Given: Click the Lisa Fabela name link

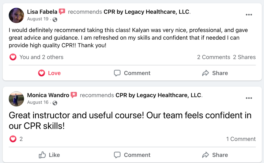Looking at the screenshot, I should pos(42,12).
